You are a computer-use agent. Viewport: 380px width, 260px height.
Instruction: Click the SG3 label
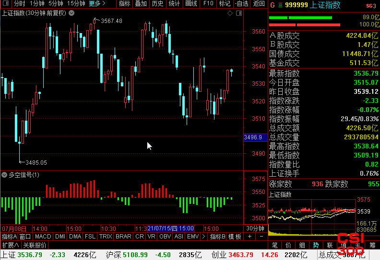[371, 6]
